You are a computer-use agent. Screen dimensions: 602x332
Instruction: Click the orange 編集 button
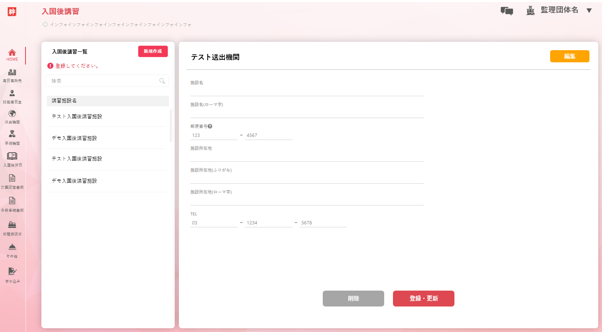[x=569, y=56]
